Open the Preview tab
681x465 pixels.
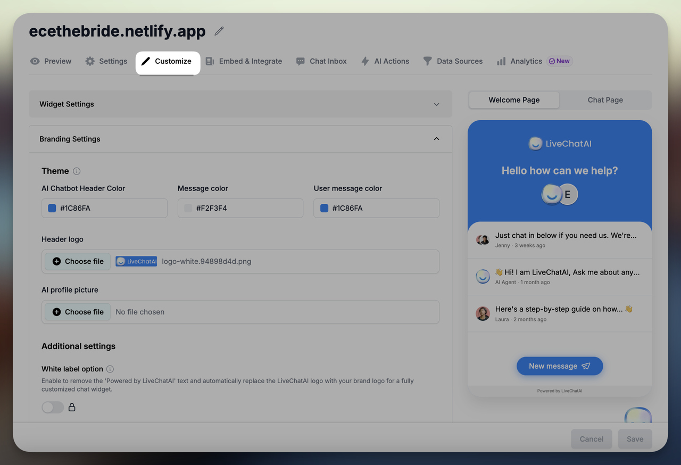click(x=51, y=61)
